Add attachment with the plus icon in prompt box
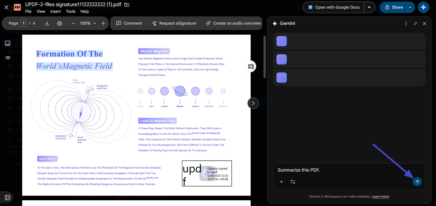Screen dimensions: 436x206 (x=281, y=182)
